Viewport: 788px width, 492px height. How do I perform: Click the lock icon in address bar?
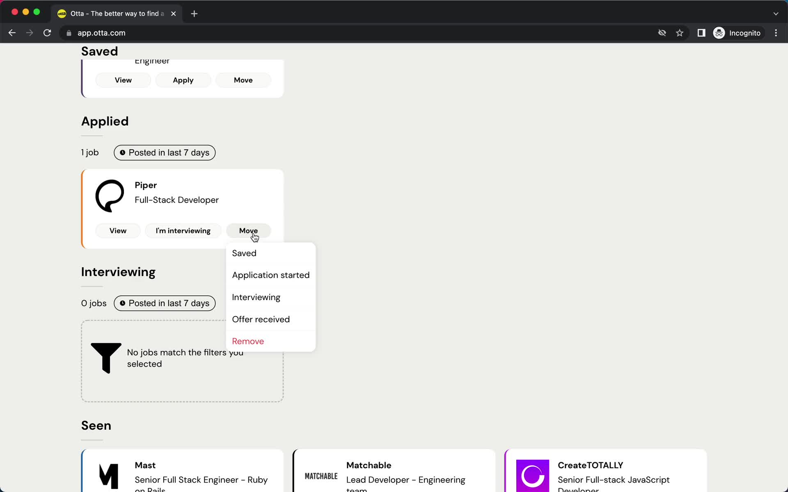click(x=69, y=33)
